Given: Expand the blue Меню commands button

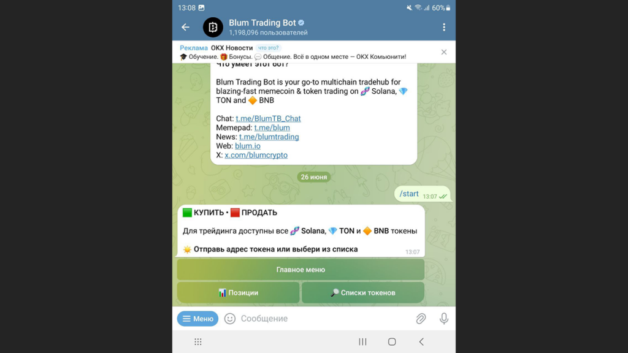Looking at the screenshot, I should (x=198, y=319).
